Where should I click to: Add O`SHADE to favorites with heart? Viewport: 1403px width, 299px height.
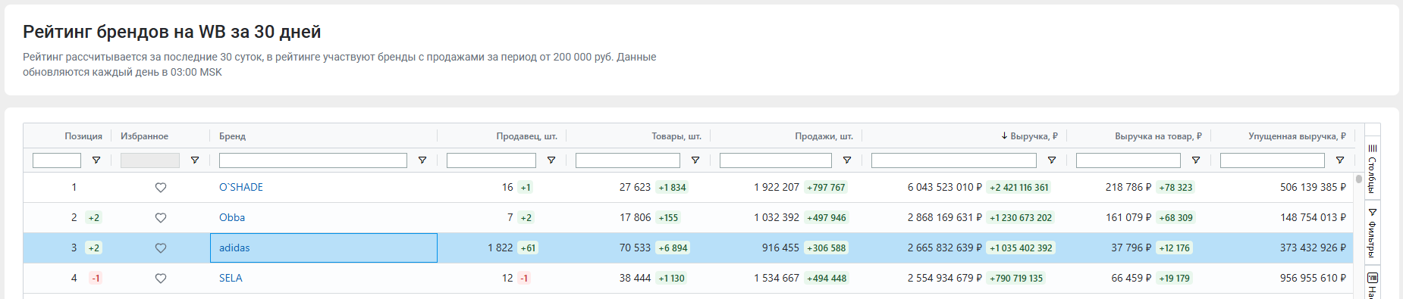[161, 188]
